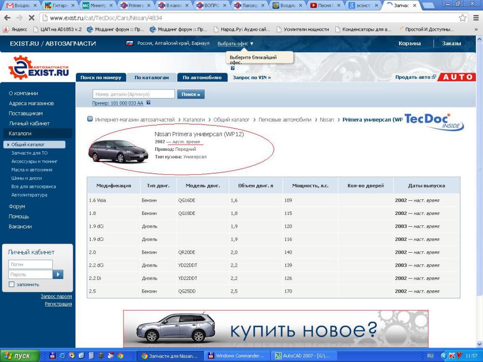Bookmark this page with the star
483x362 pixels.
[462, 18]
